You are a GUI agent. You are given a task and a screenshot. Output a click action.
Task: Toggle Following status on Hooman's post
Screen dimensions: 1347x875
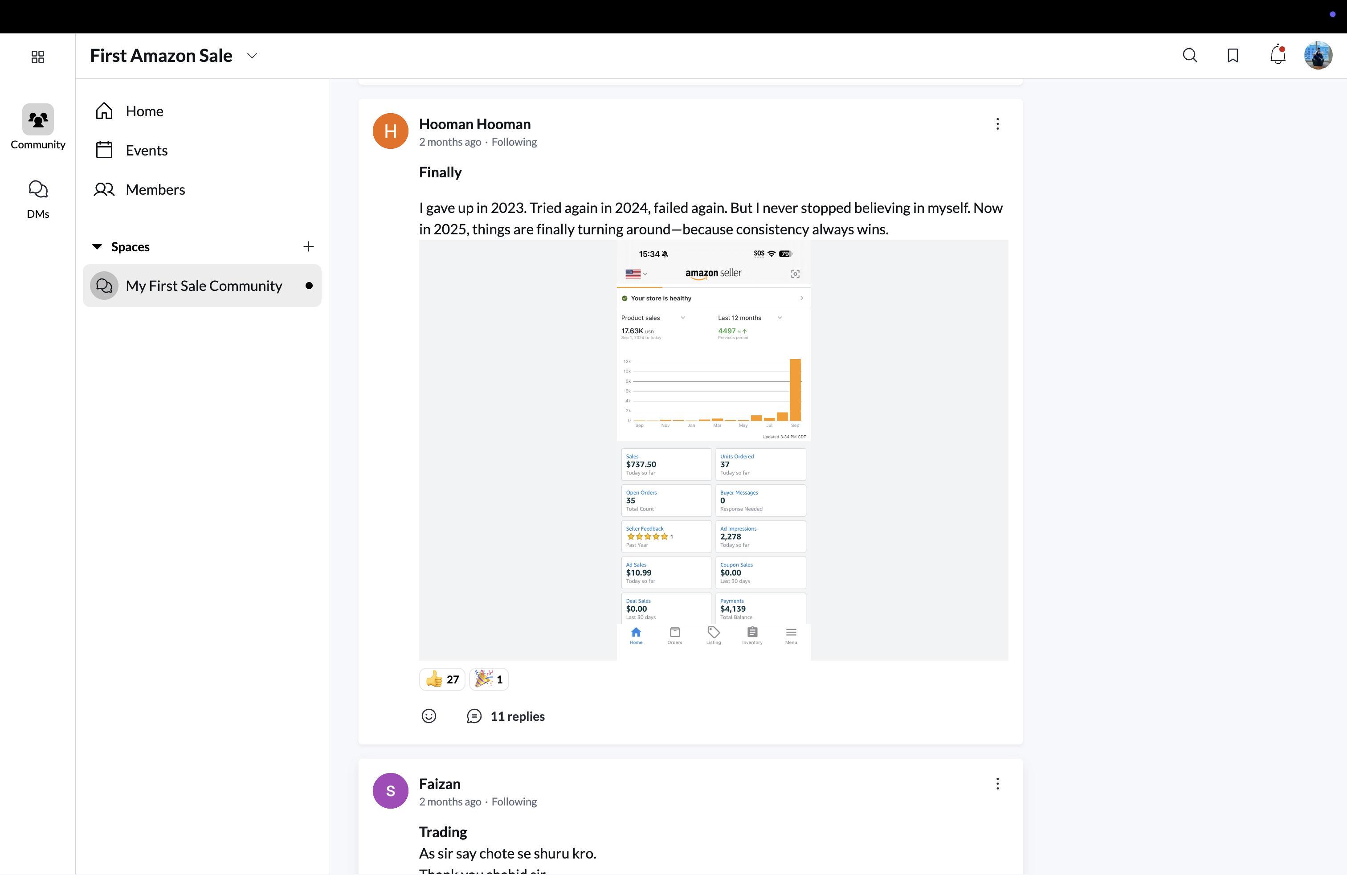tap(514, 142)
